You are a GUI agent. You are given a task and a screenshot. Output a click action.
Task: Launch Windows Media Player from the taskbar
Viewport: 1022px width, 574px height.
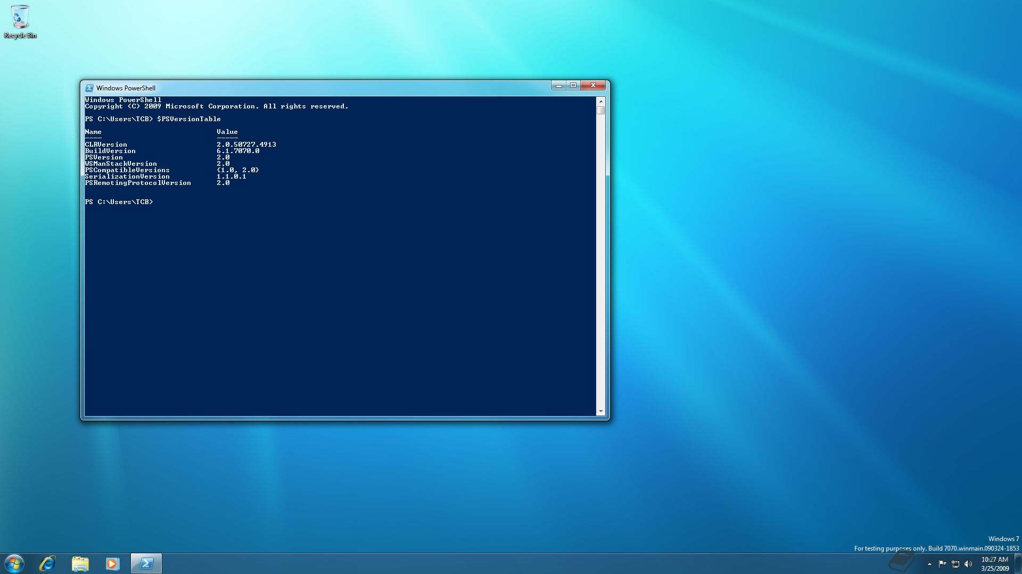click(x=112, y=563)
